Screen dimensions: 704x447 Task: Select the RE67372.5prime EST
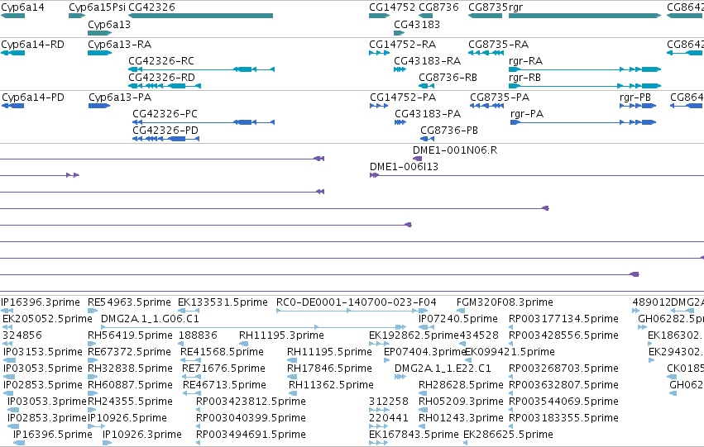(93, 360)
